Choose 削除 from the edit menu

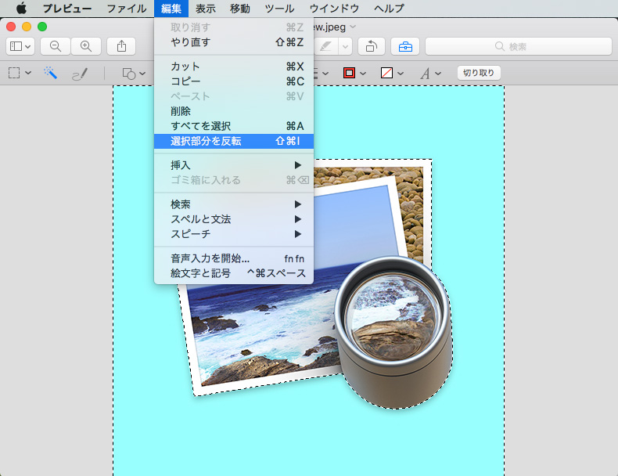[234, 111]
